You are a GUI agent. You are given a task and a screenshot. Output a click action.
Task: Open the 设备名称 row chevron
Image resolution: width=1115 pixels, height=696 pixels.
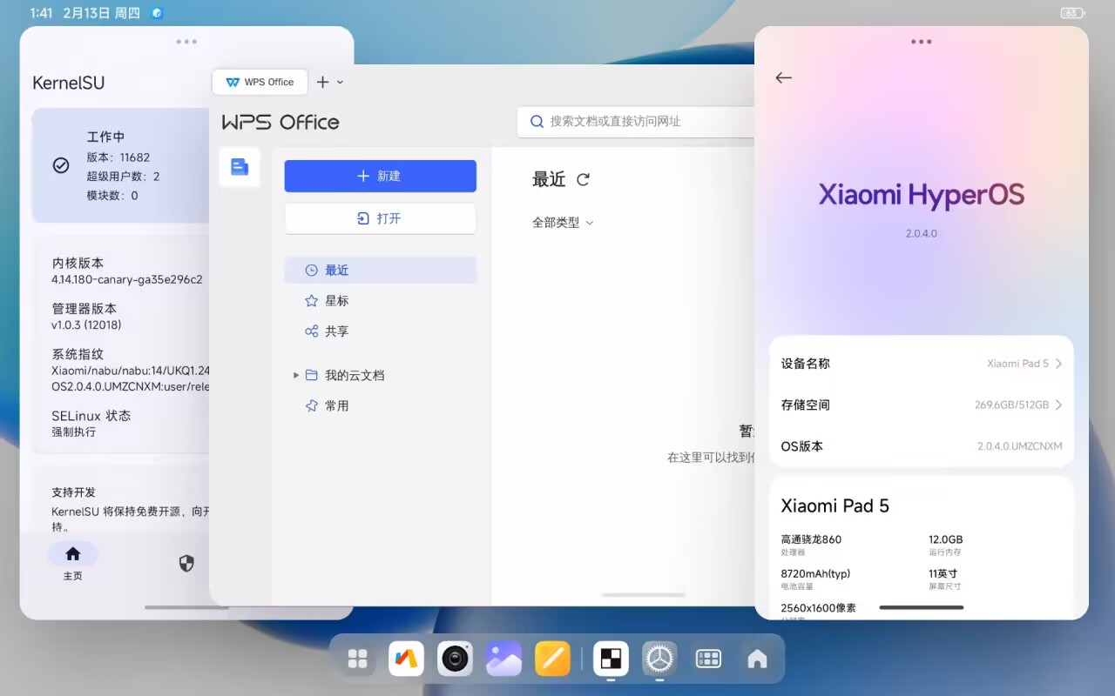[x=1058, y=364]
